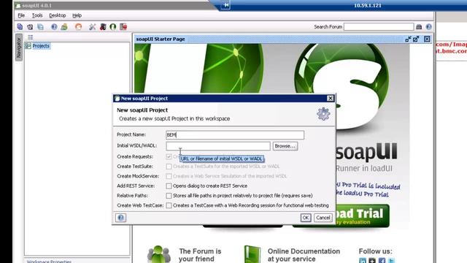This screenshot has width=467, height=263.
Task: Open the forum help icon in toolbar
Action: (x=54, y=27)
